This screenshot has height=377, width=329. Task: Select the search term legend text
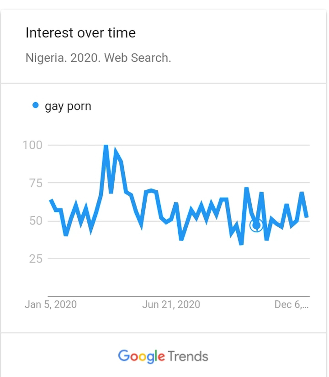pyautogui.click(x=68, y=106)
